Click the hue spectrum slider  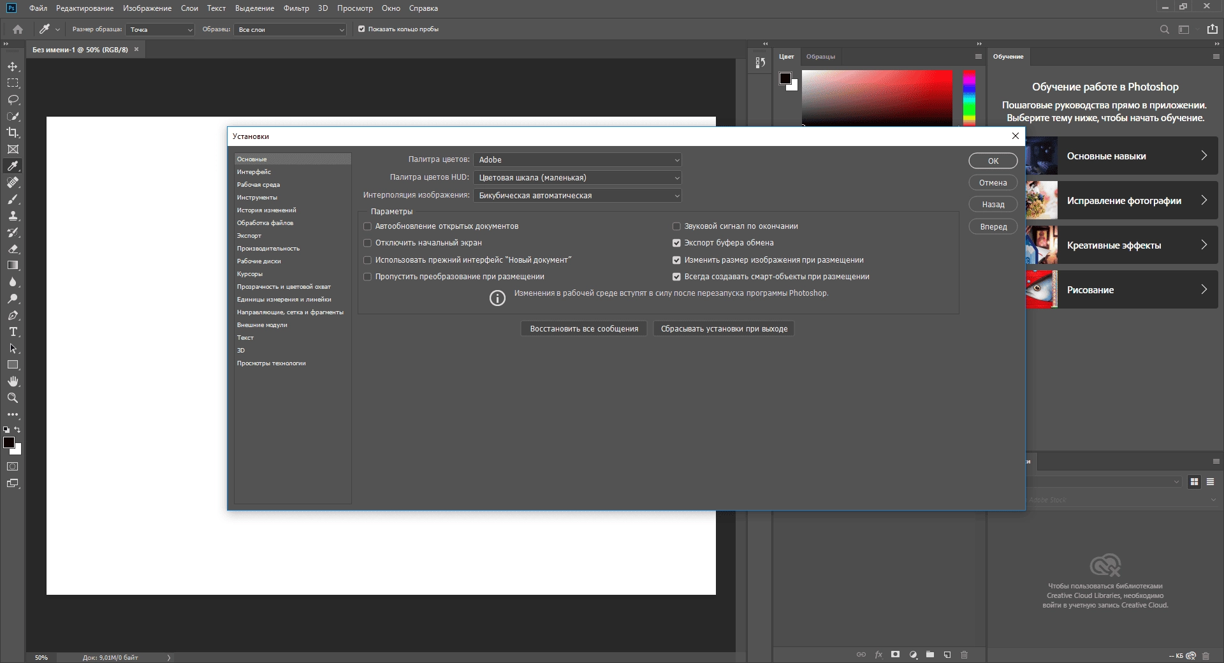(969, 98)
